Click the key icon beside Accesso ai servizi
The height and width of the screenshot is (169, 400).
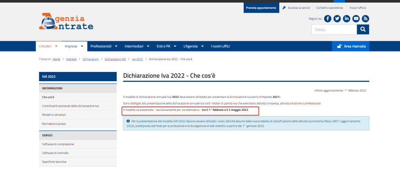click(x=284, y=8)
